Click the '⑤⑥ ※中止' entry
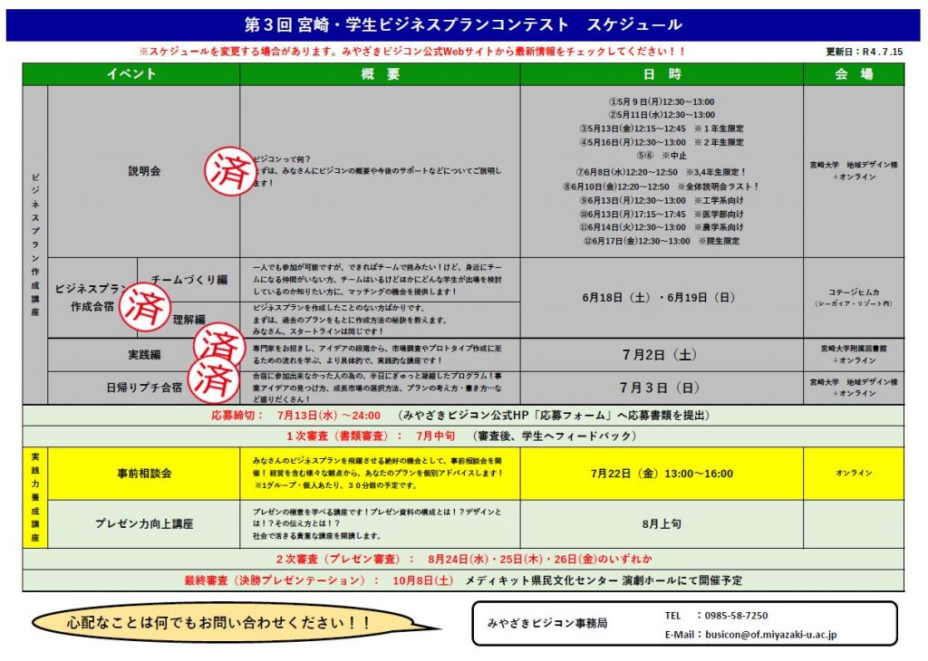Screen dimensions: 928x661 pyautogui.click(x=662, y=156)
